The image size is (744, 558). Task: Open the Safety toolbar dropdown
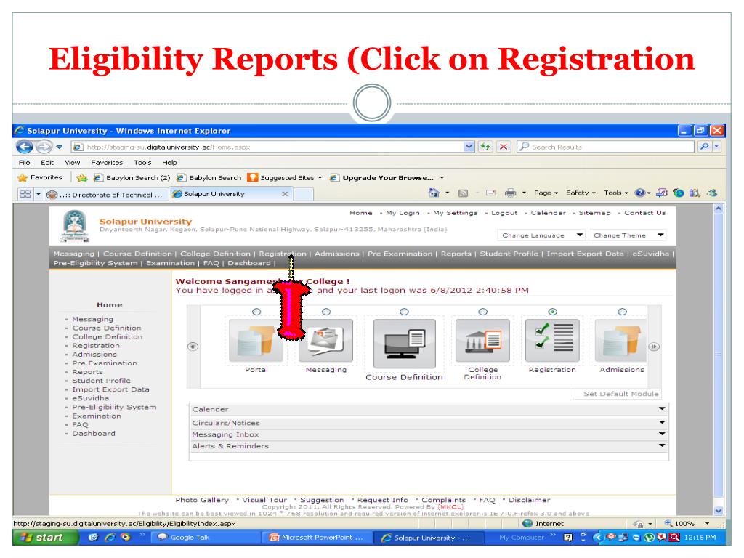coord(581,193)
